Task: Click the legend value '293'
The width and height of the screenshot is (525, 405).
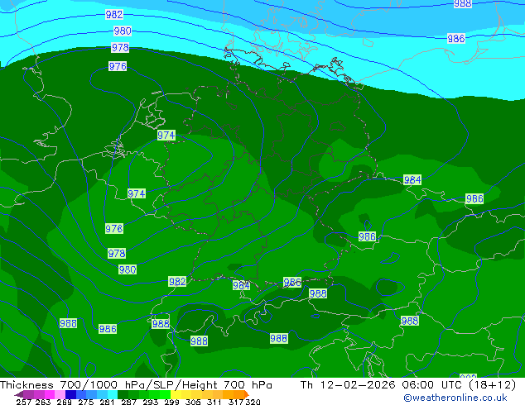Action: [x=151, y=402]
